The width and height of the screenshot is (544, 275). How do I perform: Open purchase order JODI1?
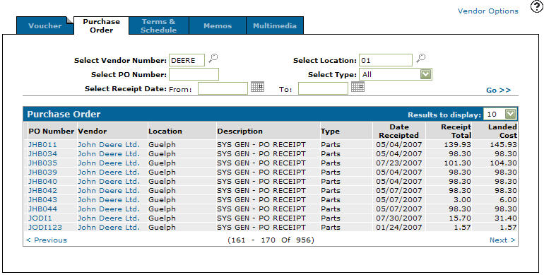point(40,218)
